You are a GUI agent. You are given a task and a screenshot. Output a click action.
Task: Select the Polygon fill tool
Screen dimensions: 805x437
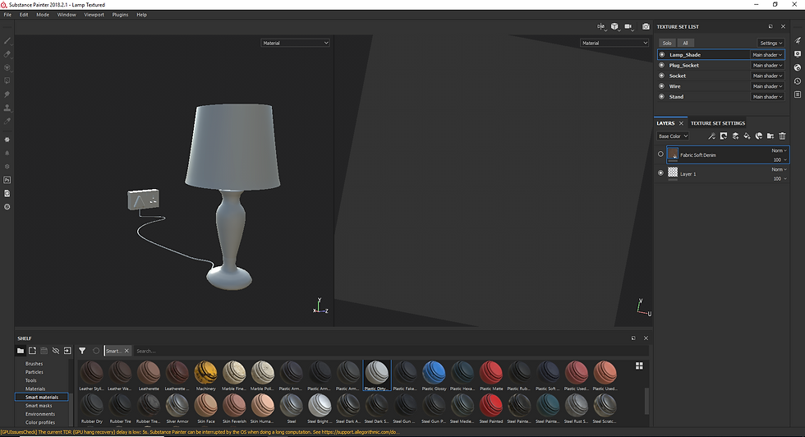[x=7, y=80]
